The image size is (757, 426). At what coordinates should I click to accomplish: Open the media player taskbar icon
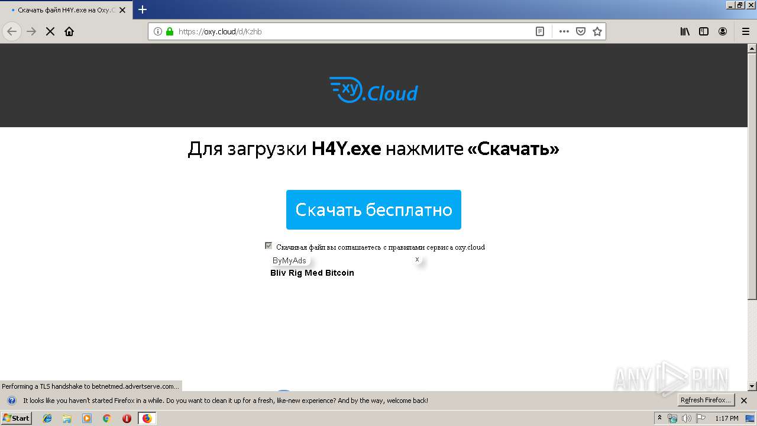[87, 418]
